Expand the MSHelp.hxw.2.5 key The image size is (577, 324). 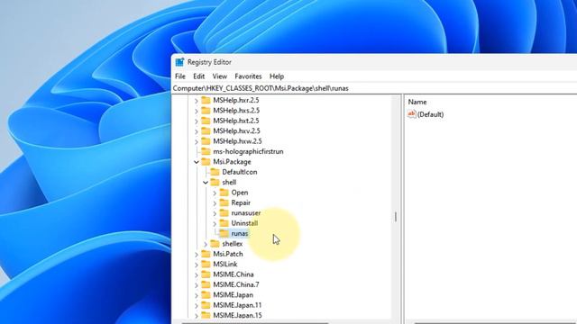[x=197, y=141]
